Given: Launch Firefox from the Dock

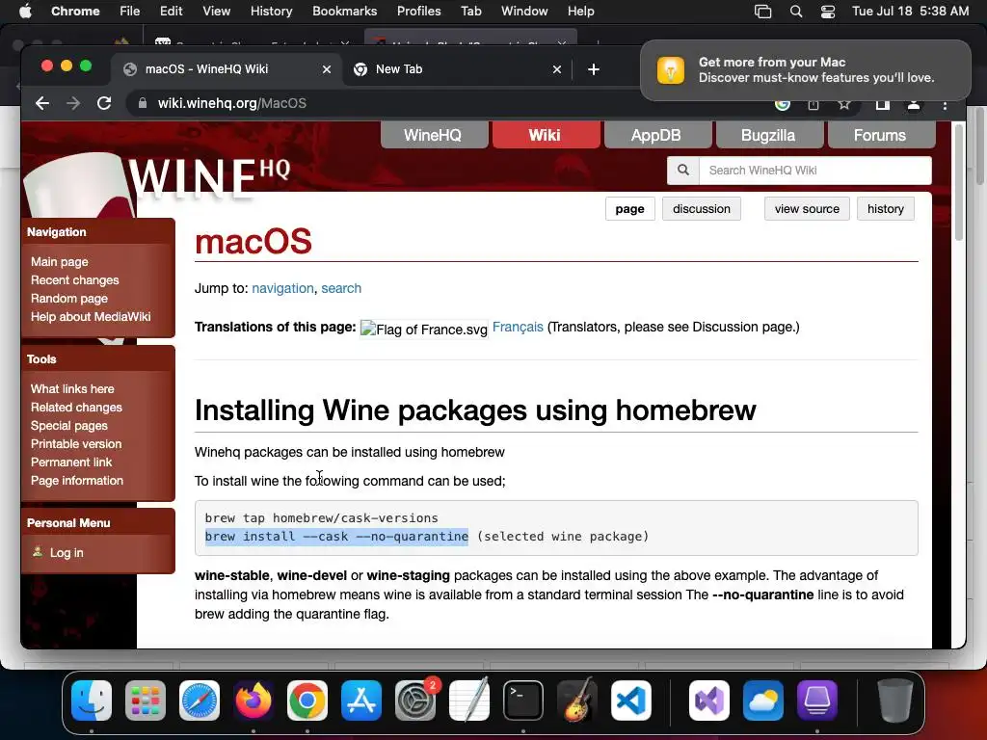Looking at the screenshot, I should (253, 700).
